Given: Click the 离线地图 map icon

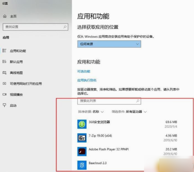Looking at the screenshot, I should click(4, 73).
